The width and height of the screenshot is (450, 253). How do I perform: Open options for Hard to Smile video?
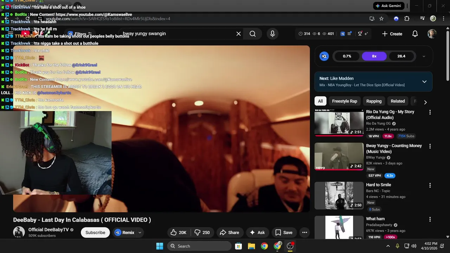click(430, 185)
